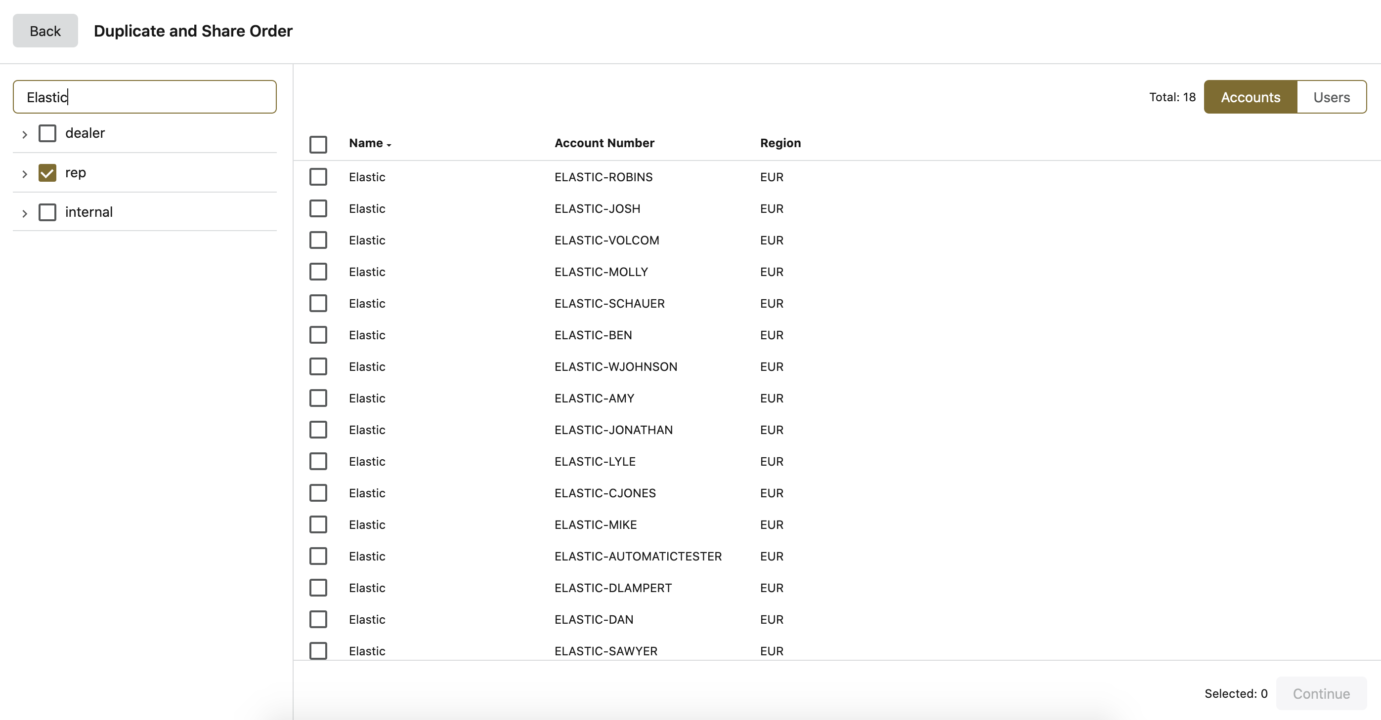Toggle the select-all header checkbox
Image resolution: width=1381 pixels, height=720 pixels.
pyautogui.click(x=318, y=144)
